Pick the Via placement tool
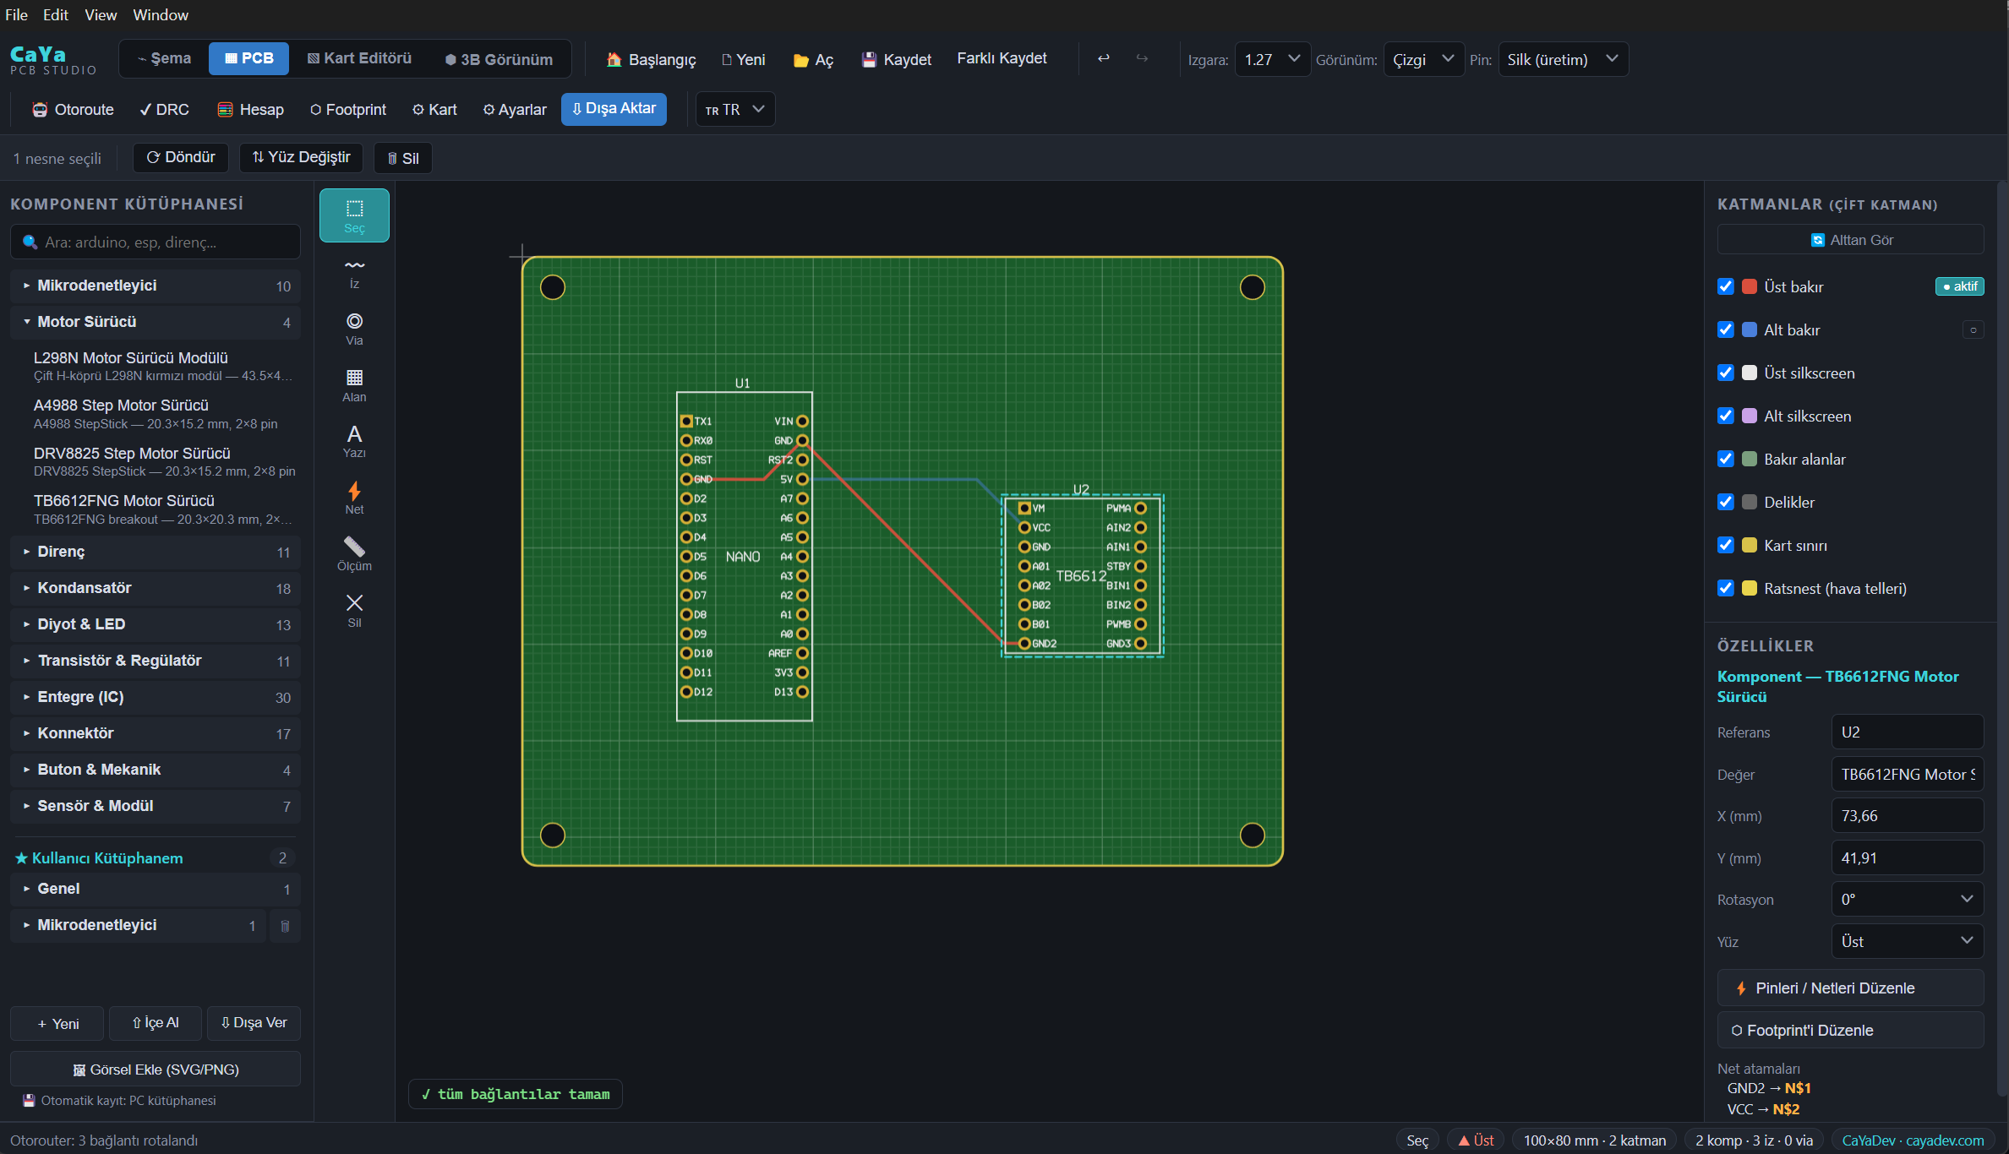The height and width of the screenshot is (1154, 2009). click(x=354, y=329)
